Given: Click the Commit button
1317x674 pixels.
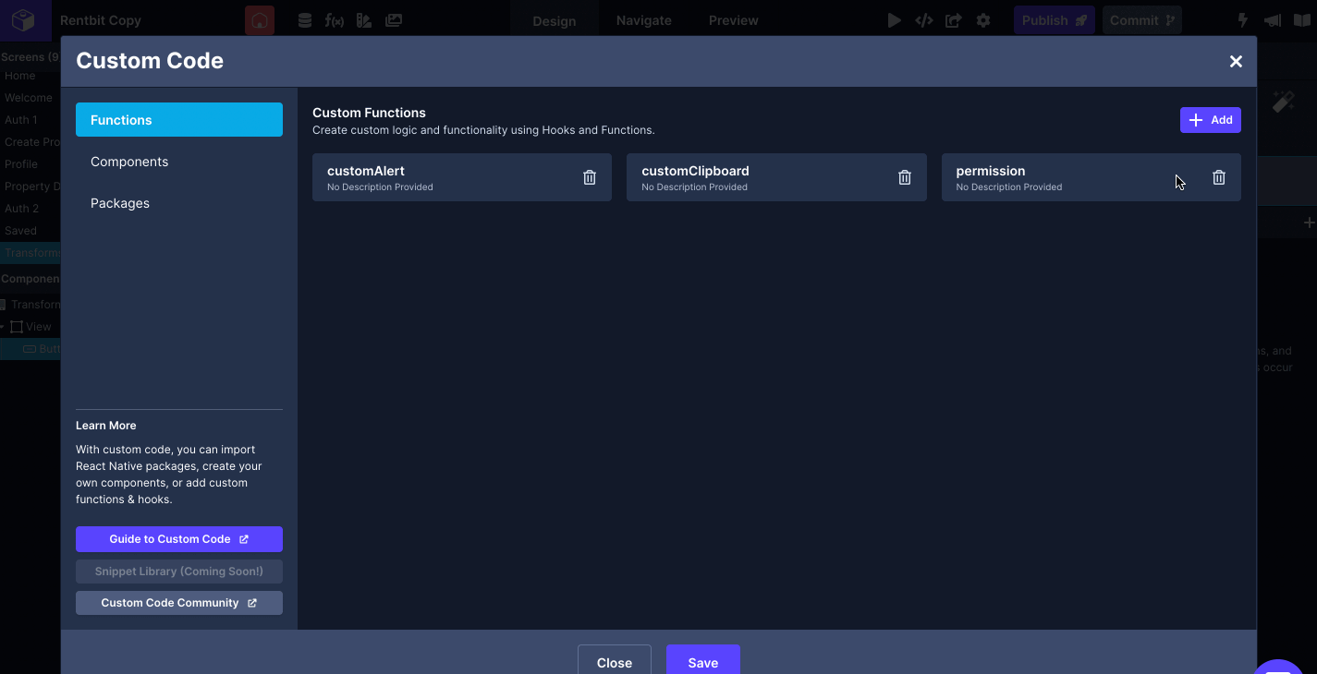Looking at the screenshot, I should (x=1142, y=20).
